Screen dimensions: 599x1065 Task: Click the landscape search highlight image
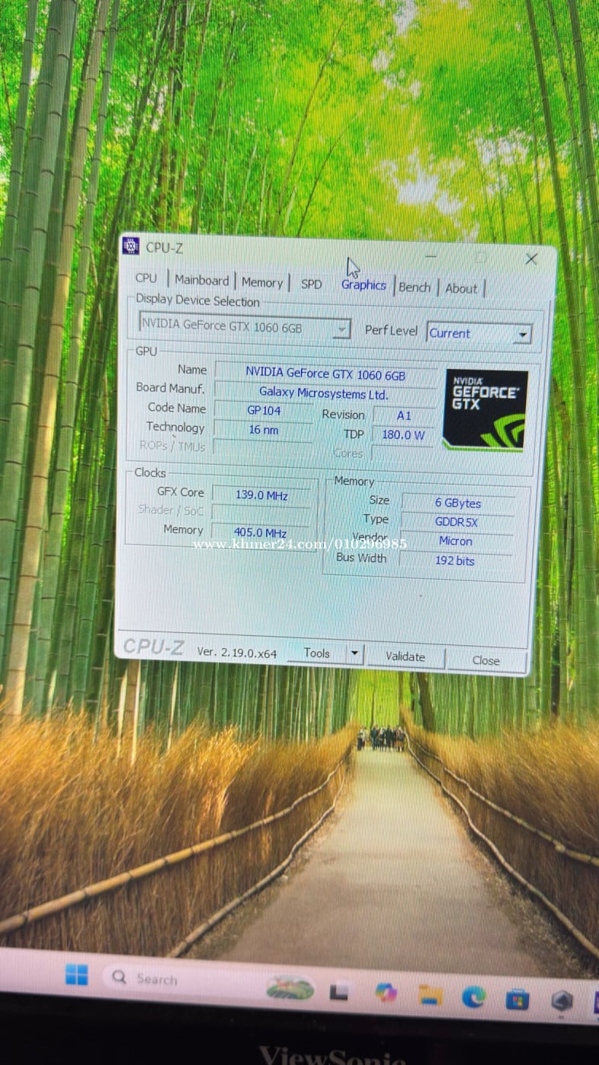(290, 987)
